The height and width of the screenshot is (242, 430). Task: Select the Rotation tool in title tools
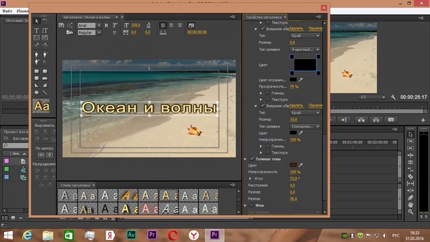45,21
